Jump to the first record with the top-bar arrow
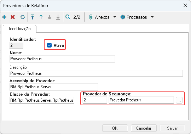The image size is (191, 134). [x=33, y=17]
